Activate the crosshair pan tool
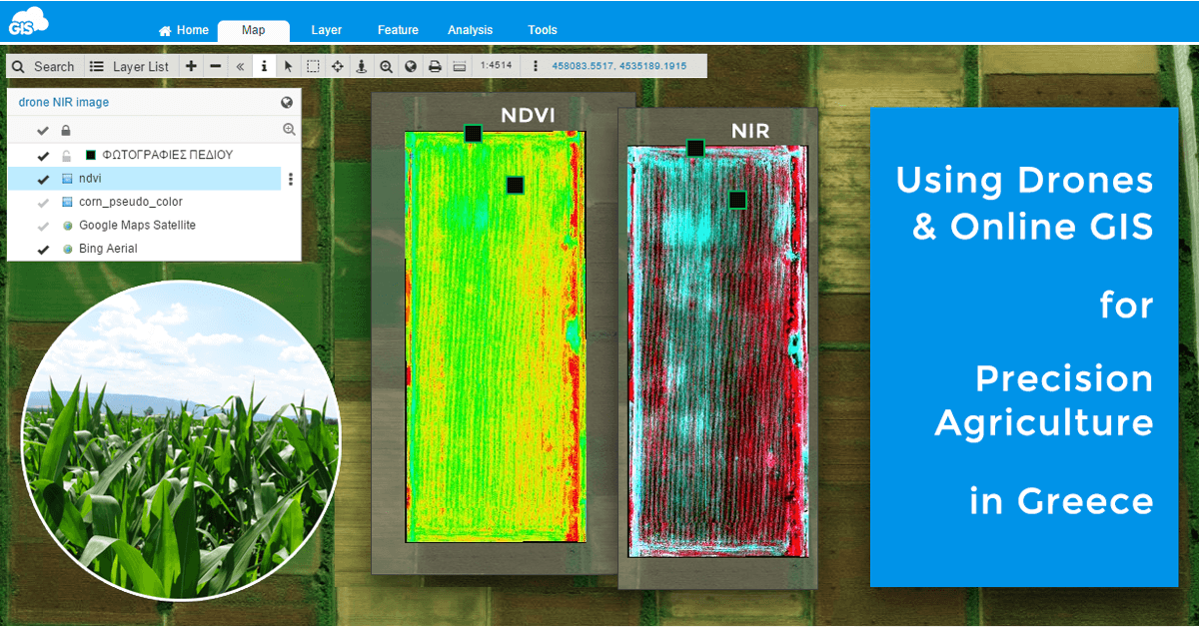The image size is (1199, 627). (338, 66)
